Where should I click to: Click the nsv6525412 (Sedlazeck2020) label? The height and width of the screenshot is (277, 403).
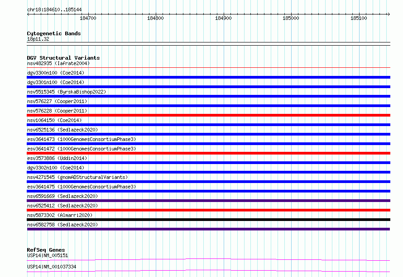click(62, 206)
